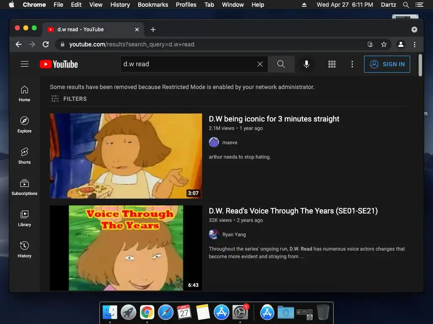
Task: Open the Voice Through The Years thumbnail
Action: click(x=126, y=248)
